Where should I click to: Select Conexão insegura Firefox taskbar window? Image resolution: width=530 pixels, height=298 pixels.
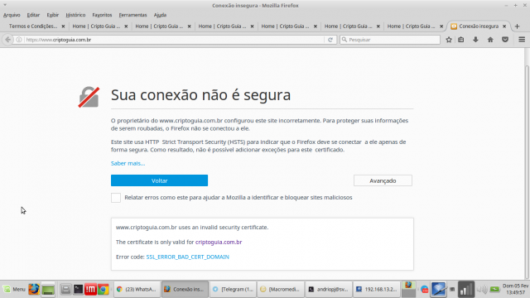(x=185, y=289)
